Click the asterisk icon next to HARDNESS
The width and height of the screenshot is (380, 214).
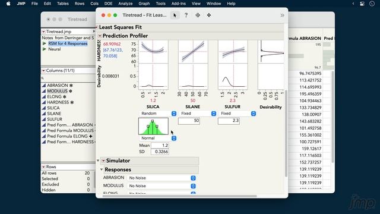pos(72,102)
